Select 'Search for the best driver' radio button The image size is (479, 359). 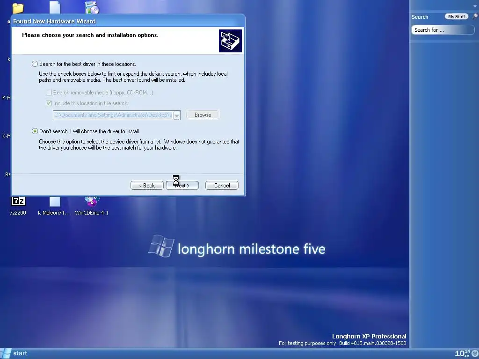(35, 64)
